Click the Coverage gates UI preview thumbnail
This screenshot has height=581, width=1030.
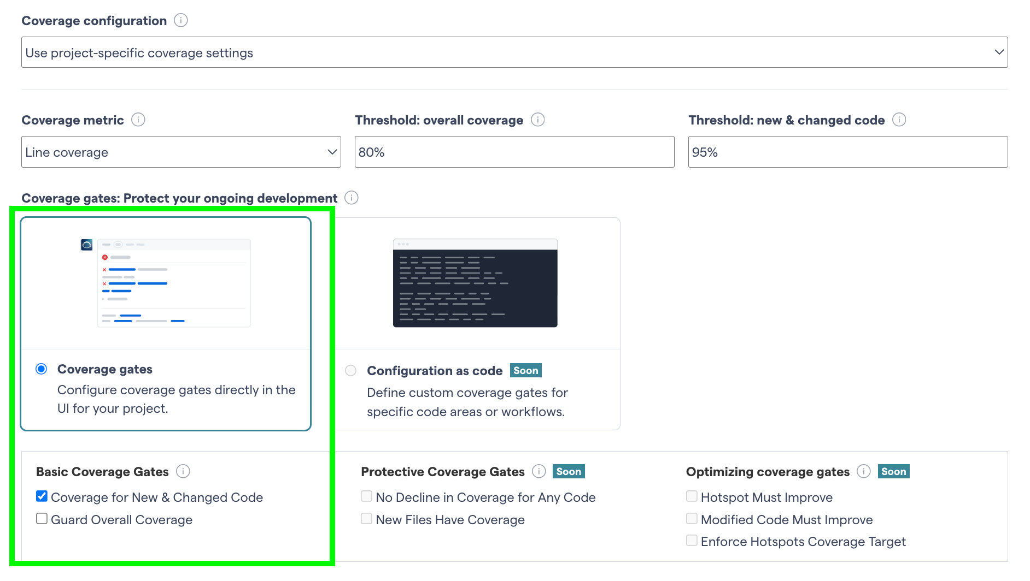click(x=166, y=283)
